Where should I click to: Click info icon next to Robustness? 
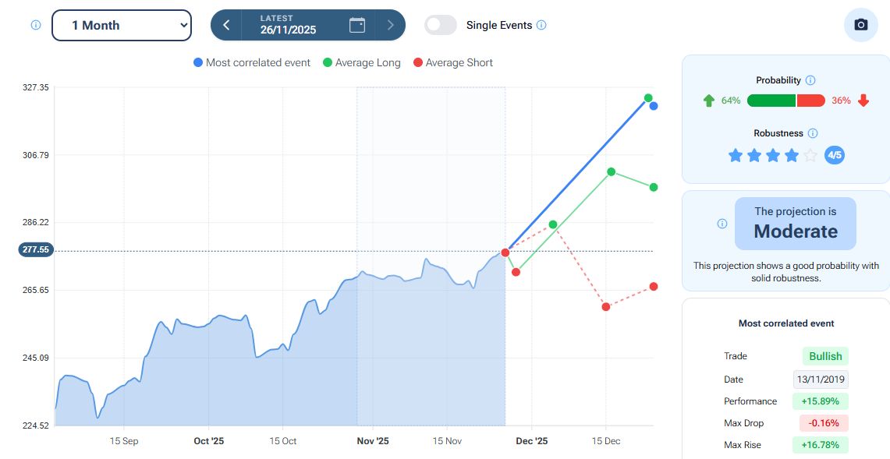[x=813, y=133]
